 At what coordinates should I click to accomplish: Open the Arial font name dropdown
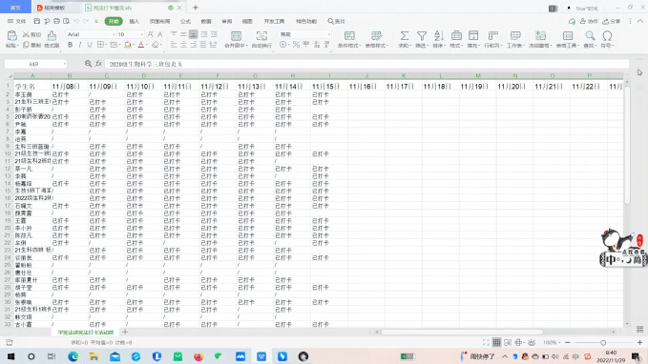(x=114, y=34)
